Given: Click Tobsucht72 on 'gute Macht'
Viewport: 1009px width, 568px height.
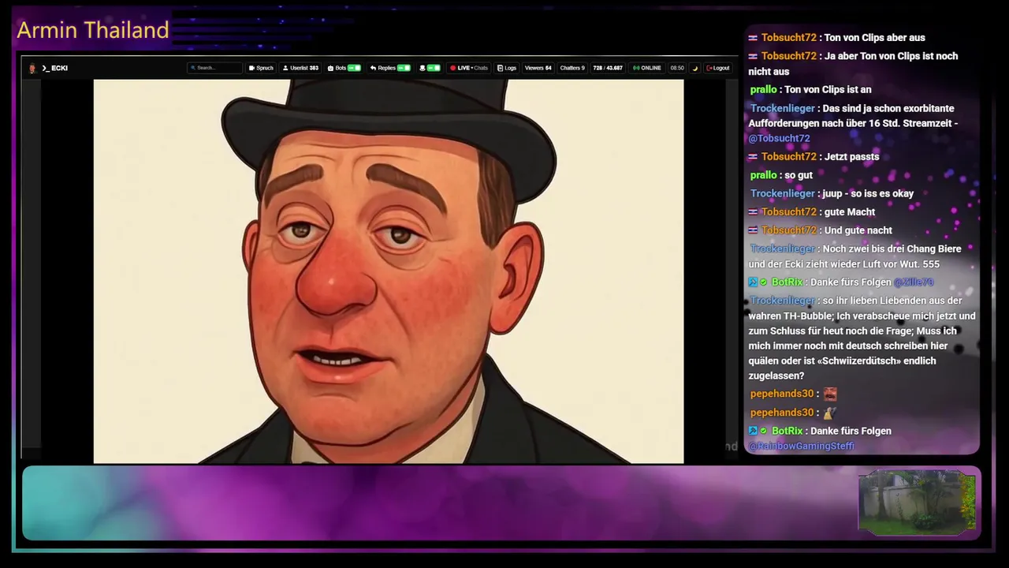Looking at the screenshot, I should pyautogui.click(x=789, y=212).
